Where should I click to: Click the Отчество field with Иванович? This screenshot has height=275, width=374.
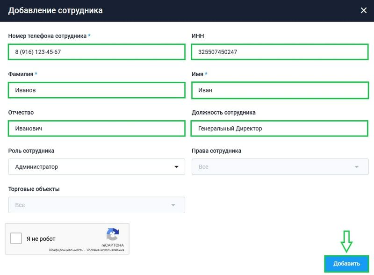97,129
